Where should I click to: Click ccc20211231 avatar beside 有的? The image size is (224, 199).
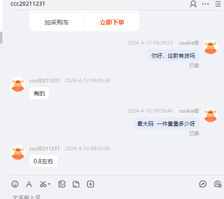[x=18, y=84]
